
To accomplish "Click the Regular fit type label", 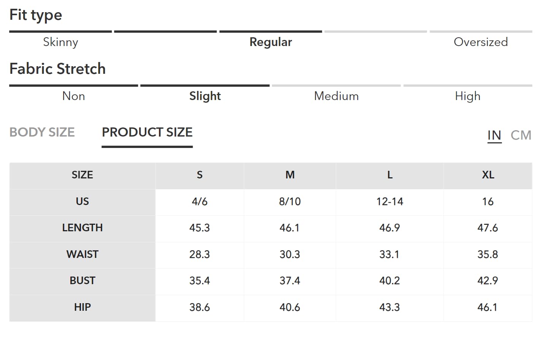I will click(271, 42).
